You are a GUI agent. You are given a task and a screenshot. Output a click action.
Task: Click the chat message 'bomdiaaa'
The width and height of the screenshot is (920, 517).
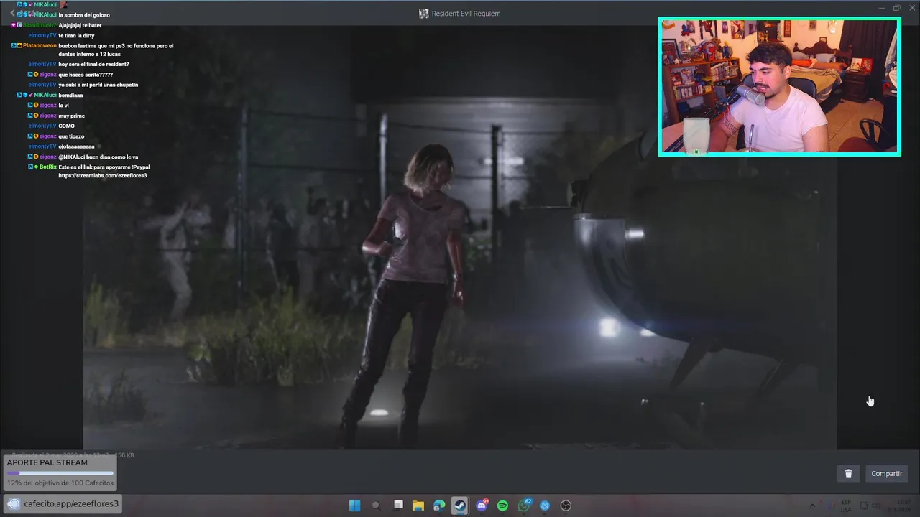70,95
